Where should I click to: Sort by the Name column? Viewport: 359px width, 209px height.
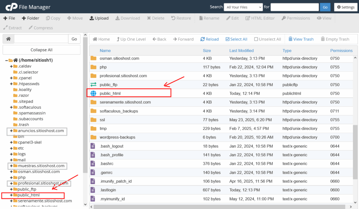pos(105,51)
